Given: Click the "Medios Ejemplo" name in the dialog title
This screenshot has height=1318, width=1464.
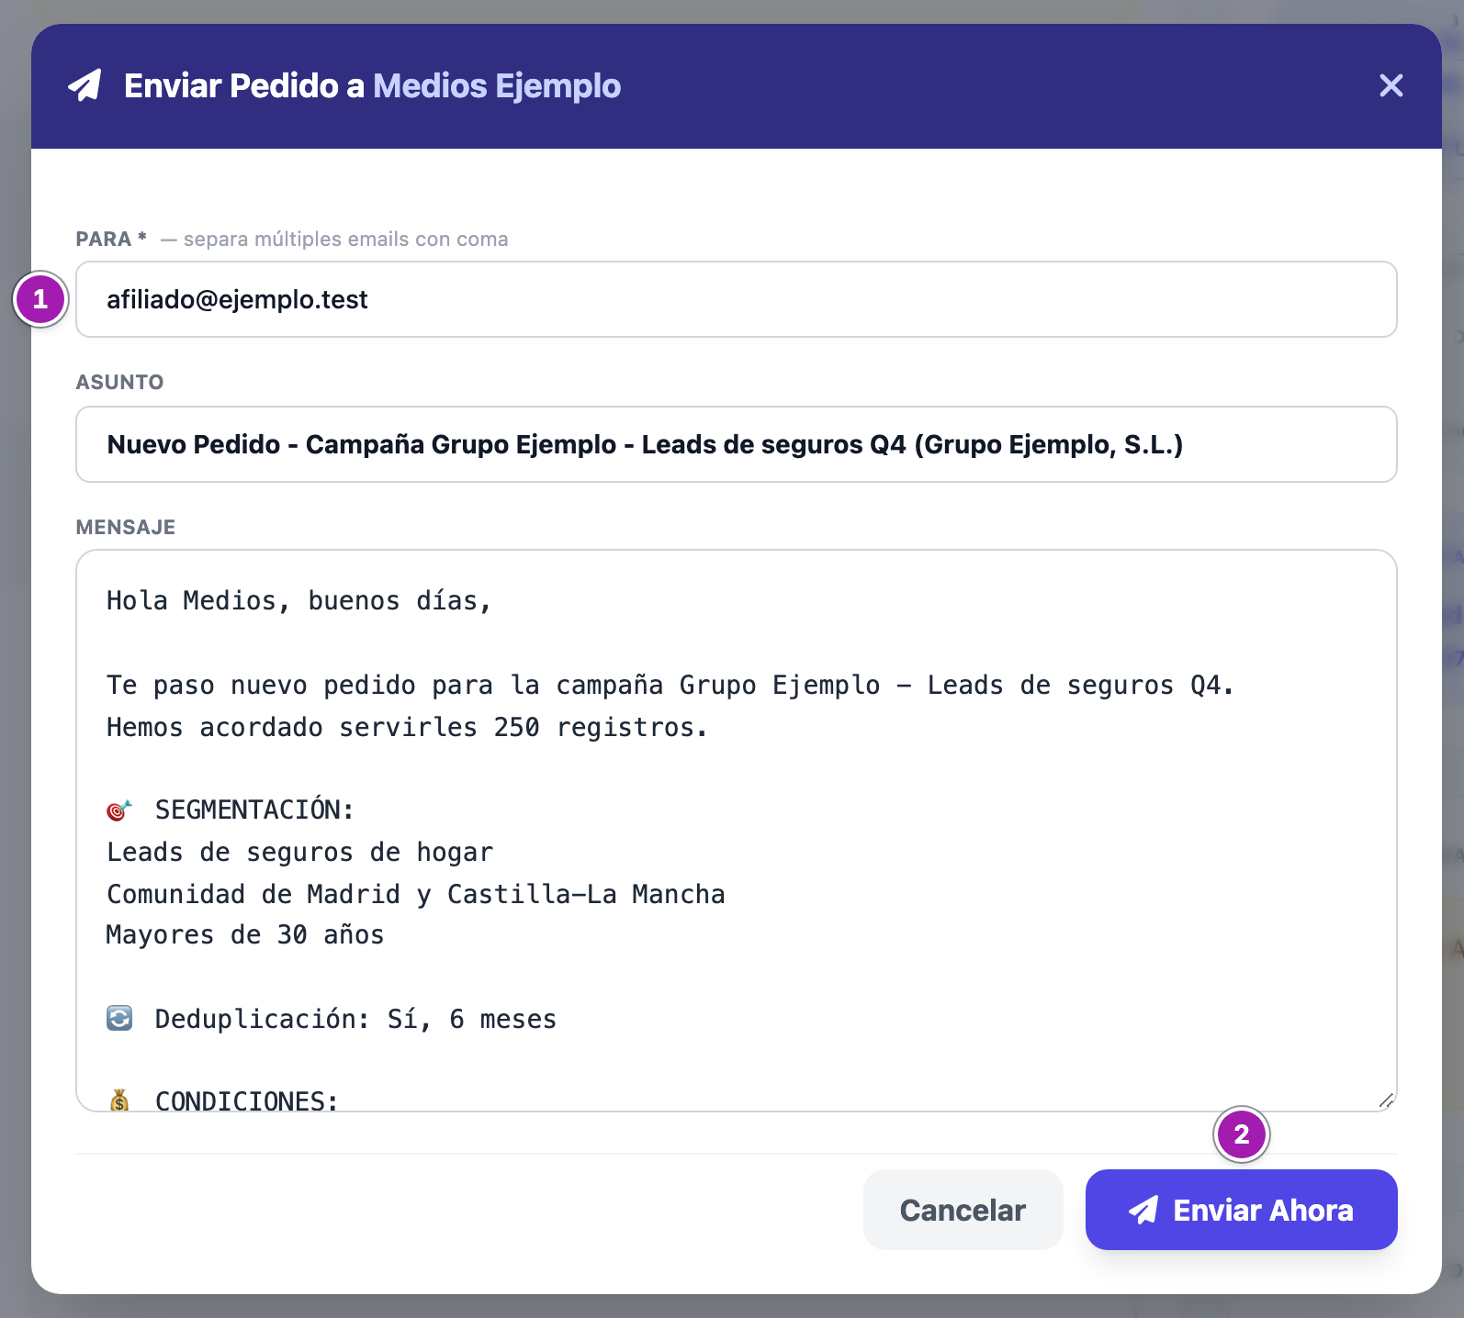Looking at the screenshot, I should pos(497,85).
